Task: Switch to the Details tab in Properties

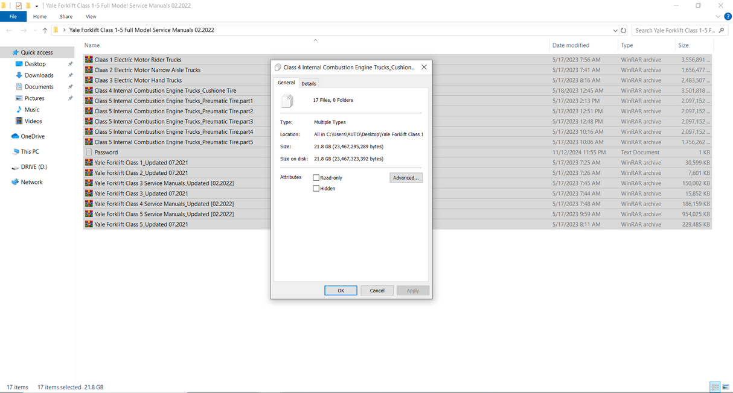Action: pos(309,84)
